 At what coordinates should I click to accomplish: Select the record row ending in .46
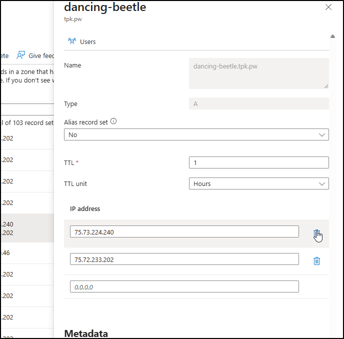(25, 253)
